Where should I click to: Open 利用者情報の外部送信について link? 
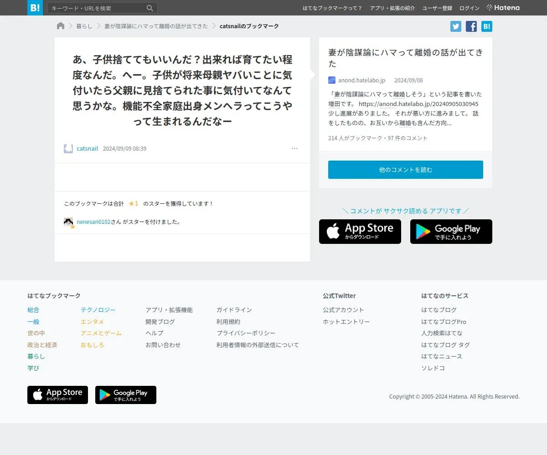coord(258,345)
